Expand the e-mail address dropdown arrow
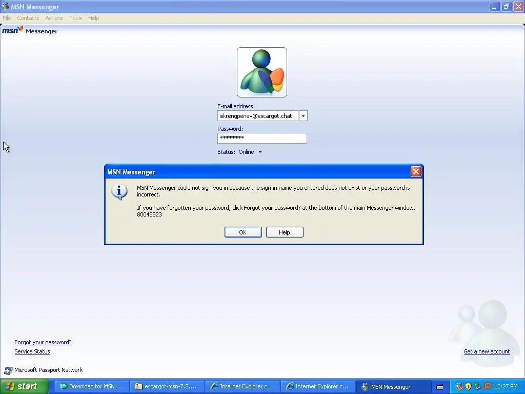This screenshot has height=394, width=525. [x=303, y=116]
